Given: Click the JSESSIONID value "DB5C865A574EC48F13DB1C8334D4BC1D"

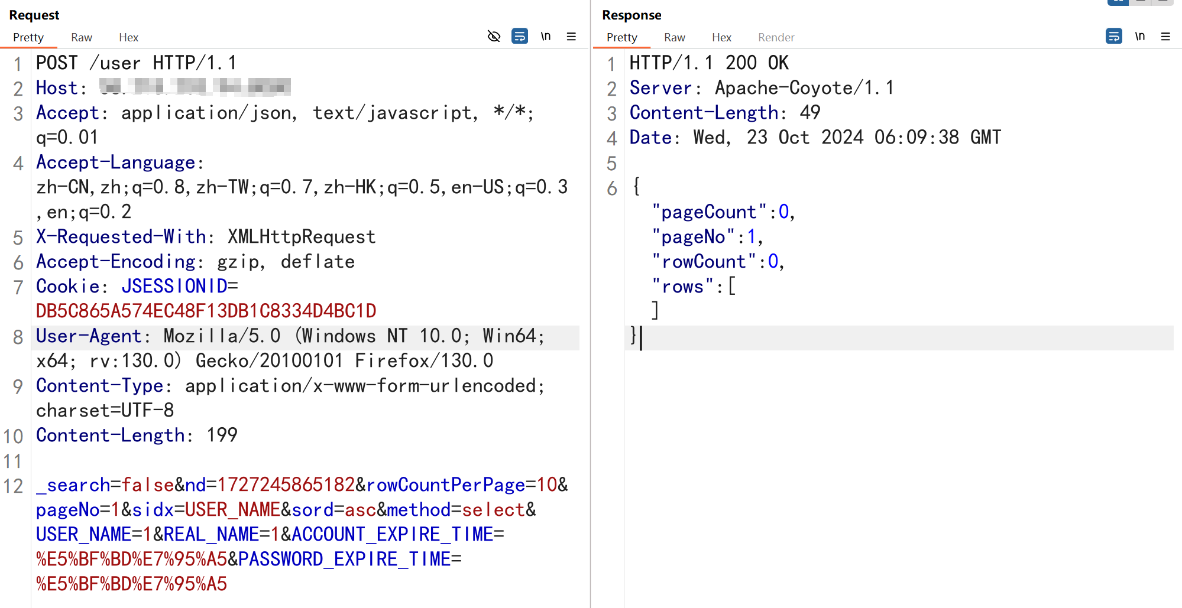Looking at the screenshot, I should point(206,311).
